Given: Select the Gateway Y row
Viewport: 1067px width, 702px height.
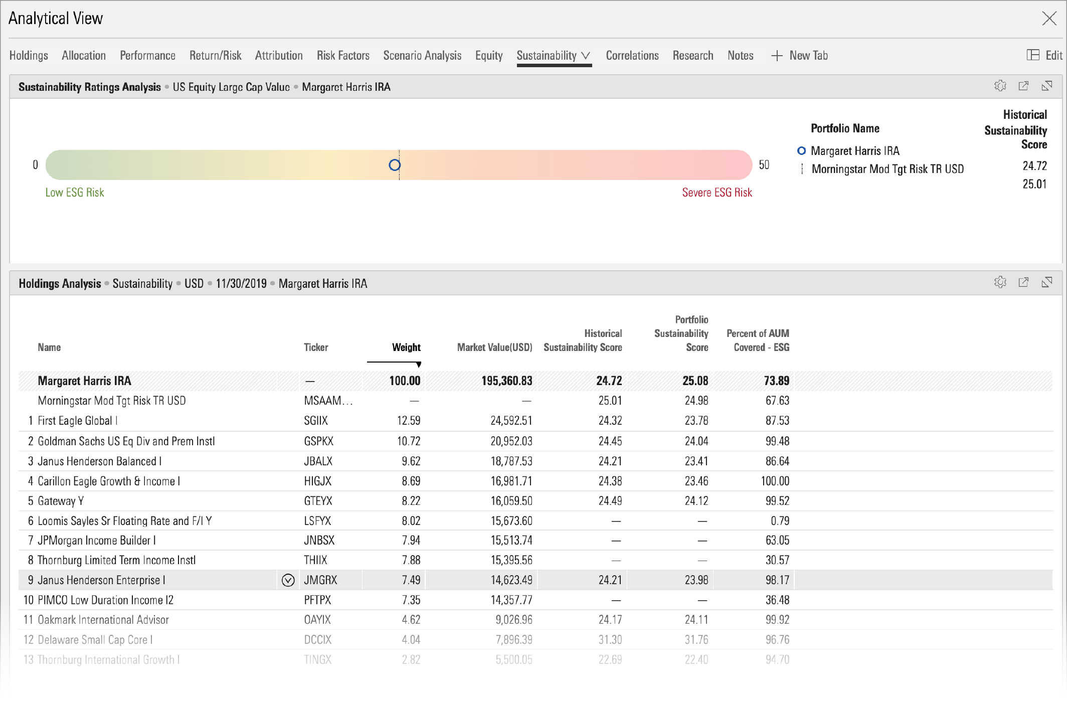Looking at the screenshot, I should pos(536,501).
